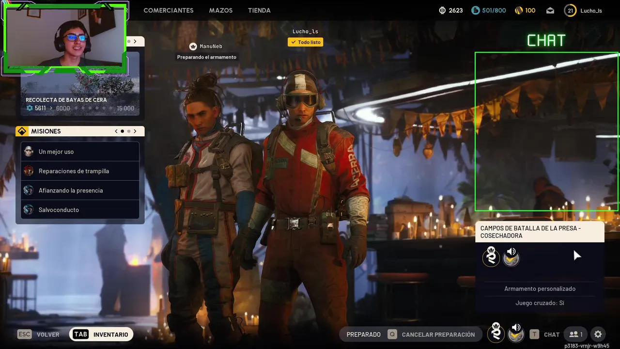Open settings gear icon
Screen dimensions: 620x349
click(x=598, y=334)
